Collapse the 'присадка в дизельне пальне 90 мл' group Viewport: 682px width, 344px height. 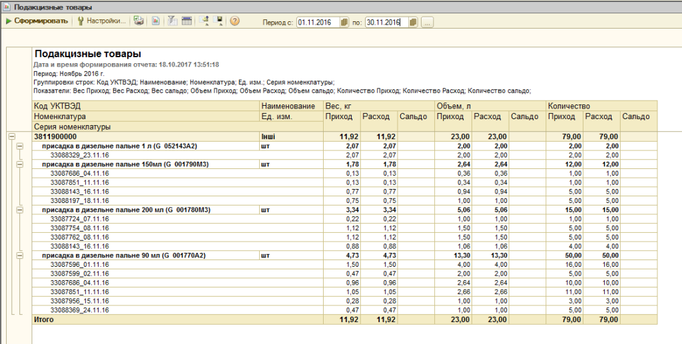pyautogui.click(x=19, y=255)
